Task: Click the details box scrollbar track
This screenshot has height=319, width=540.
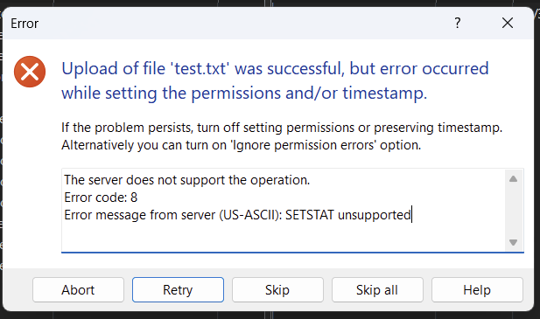Action: click(x=513, y=211)
